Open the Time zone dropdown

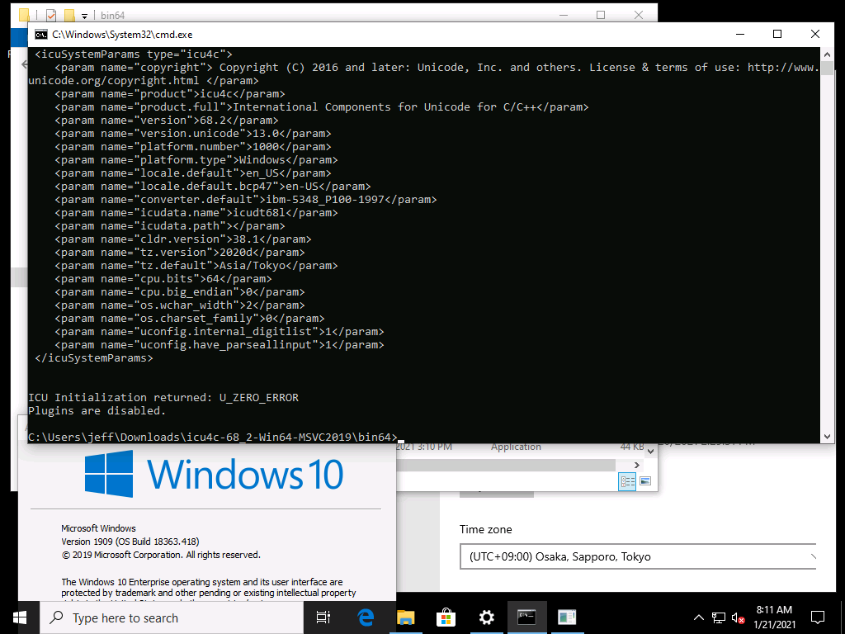(637, 556)
